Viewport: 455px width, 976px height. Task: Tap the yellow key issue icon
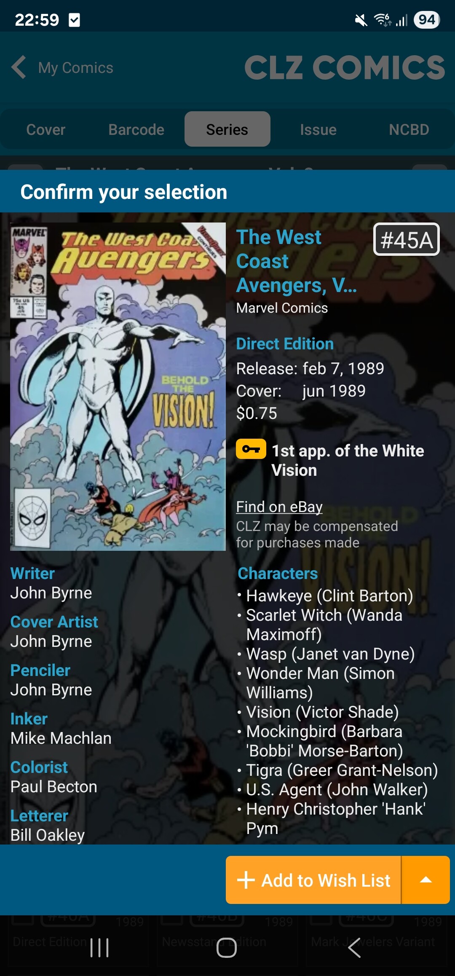(251, 449)
